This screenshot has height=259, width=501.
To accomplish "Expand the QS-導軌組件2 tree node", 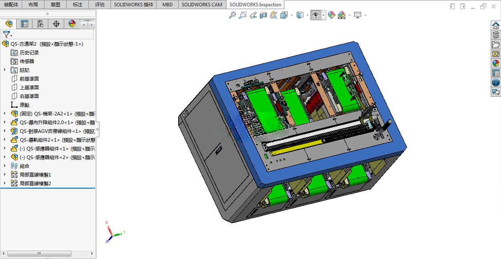I will click(x=5, y=140).
